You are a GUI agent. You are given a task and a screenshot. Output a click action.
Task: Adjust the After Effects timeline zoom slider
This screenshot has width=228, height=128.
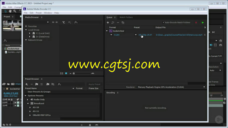90,125
